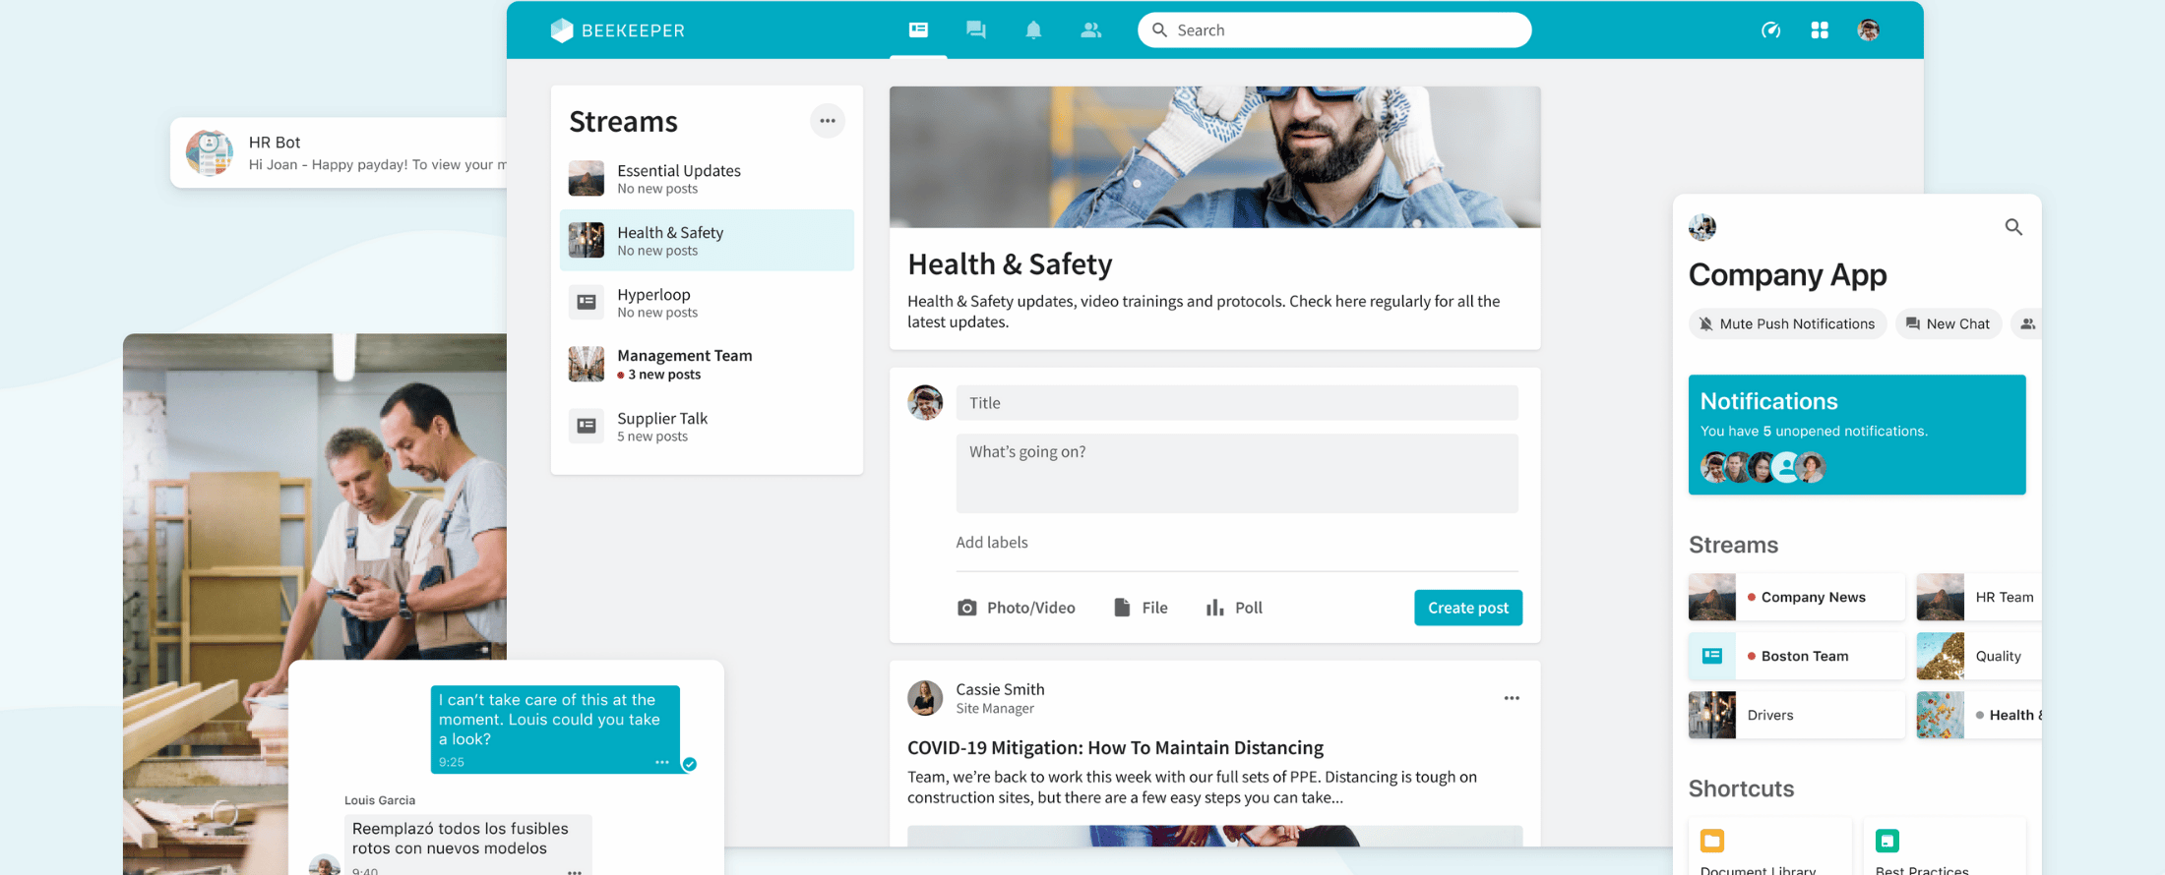This screenshot has width=2165, height=875.
Task: Open the people directory icon
Action: [1090, 29]
